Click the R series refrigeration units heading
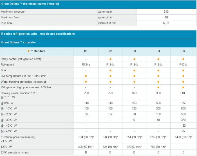Image resolution: width=197 pixels, height=156 pixels. [38, 34]
